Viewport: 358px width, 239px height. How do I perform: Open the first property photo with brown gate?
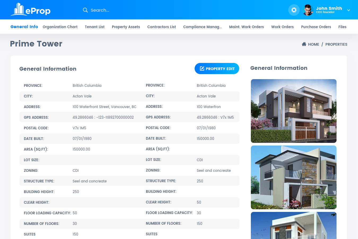(x=294, y=111)
